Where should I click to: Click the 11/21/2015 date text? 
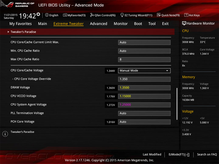click(11, 15)
